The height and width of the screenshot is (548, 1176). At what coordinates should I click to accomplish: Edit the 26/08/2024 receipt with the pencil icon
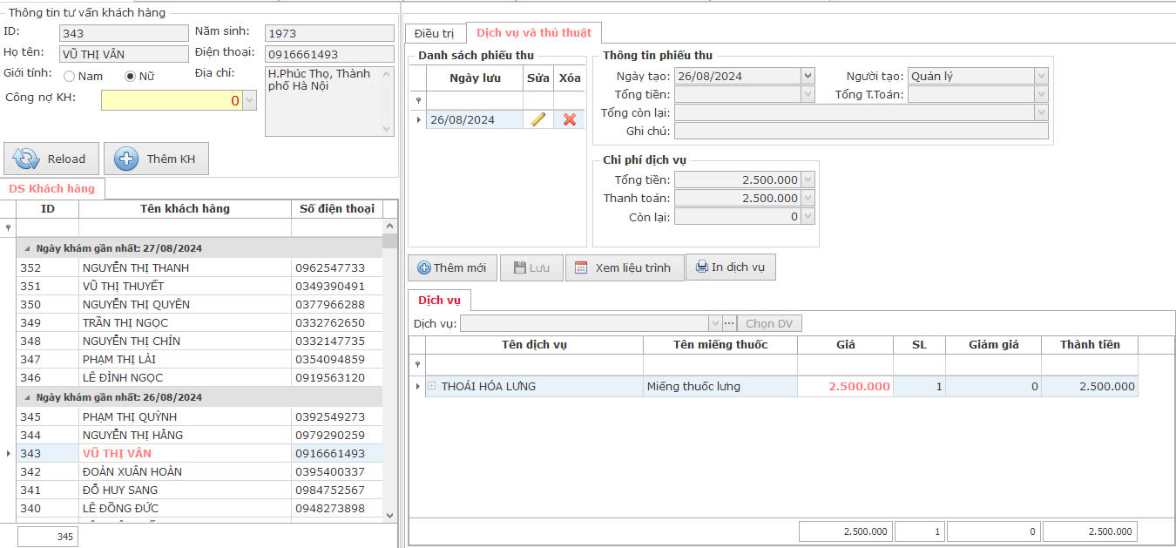538,119
